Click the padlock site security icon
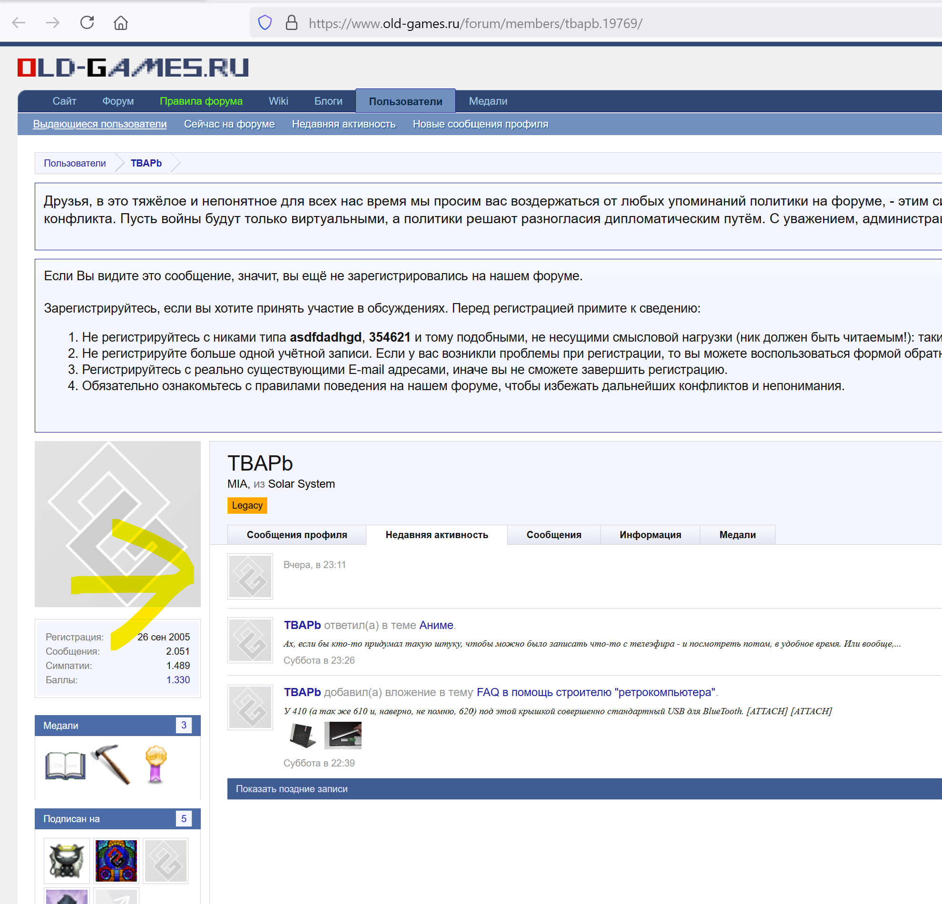This screenshot has height=904, width=942. click(291, 22)
